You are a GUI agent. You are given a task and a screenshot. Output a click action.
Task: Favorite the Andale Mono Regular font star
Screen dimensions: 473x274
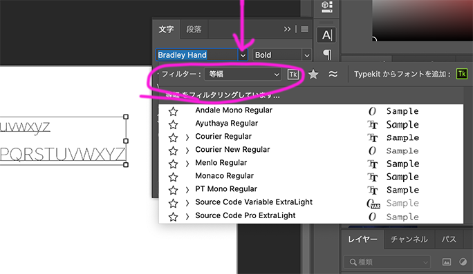tap(173, 112)
